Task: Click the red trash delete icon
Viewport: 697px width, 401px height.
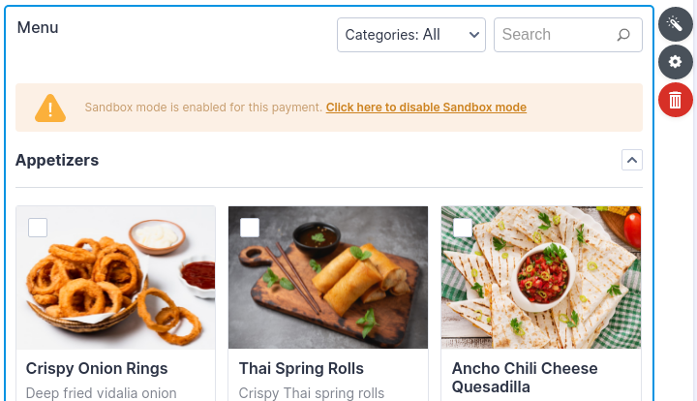Action: tap(676, 99)
